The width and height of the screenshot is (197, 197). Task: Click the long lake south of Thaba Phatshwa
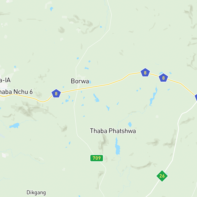click(117, 146)
